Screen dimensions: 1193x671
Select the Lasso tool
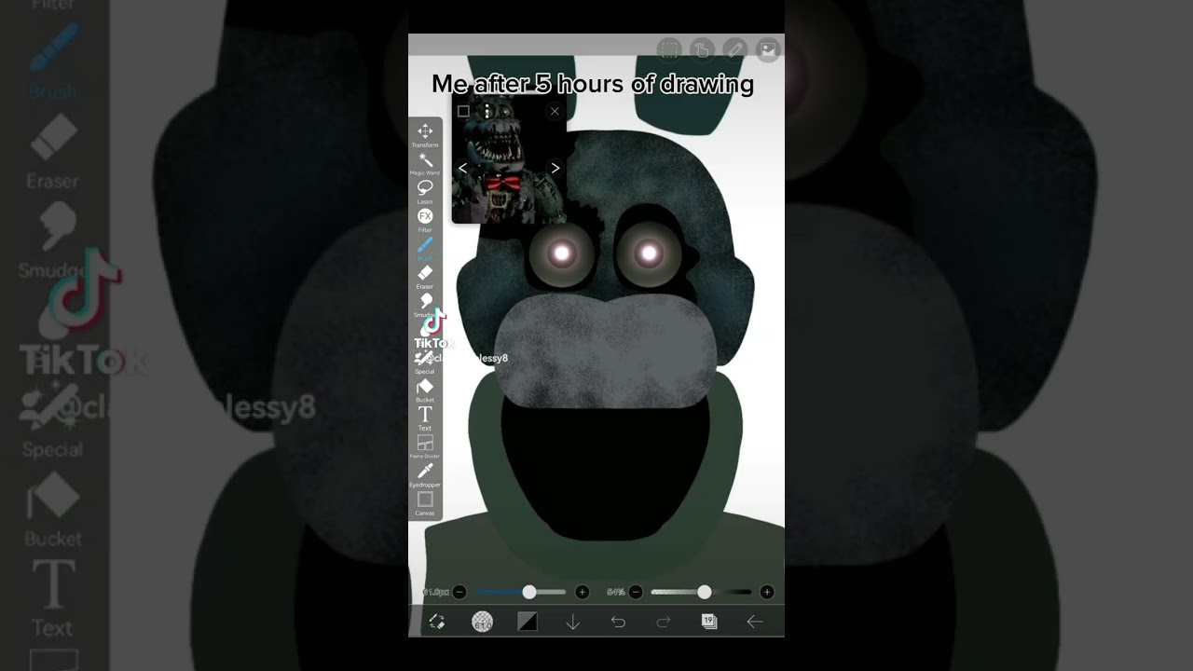coord(425,191)
